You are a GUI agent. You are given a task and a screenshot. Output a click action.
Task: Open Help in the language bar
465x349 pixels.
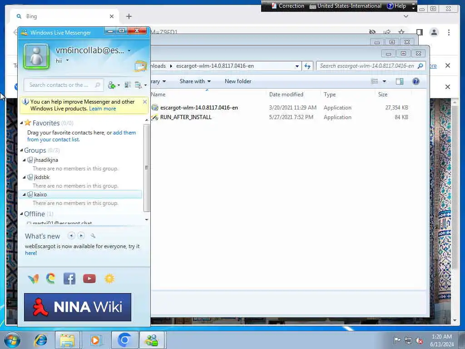click(396, 6)
